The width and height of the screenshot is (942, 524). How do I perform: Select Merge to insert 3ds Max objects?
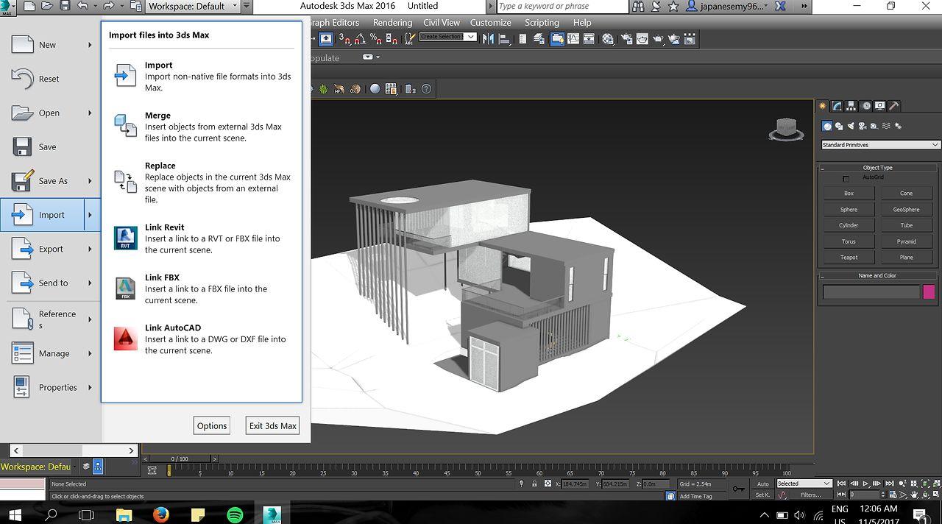200,127
